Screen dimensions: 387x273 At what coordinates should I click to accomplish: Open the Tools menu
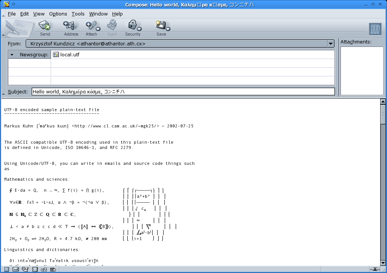pyautogui.click(x=78, y=14)
